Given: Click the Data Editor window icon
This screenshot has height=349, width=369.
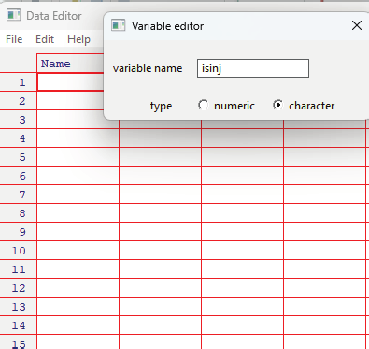Looking at the screenshot, I should [x=14, y=15].
